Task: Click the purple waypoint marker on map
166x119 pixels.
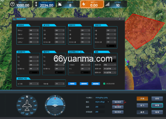Action: tap(128, 62)
